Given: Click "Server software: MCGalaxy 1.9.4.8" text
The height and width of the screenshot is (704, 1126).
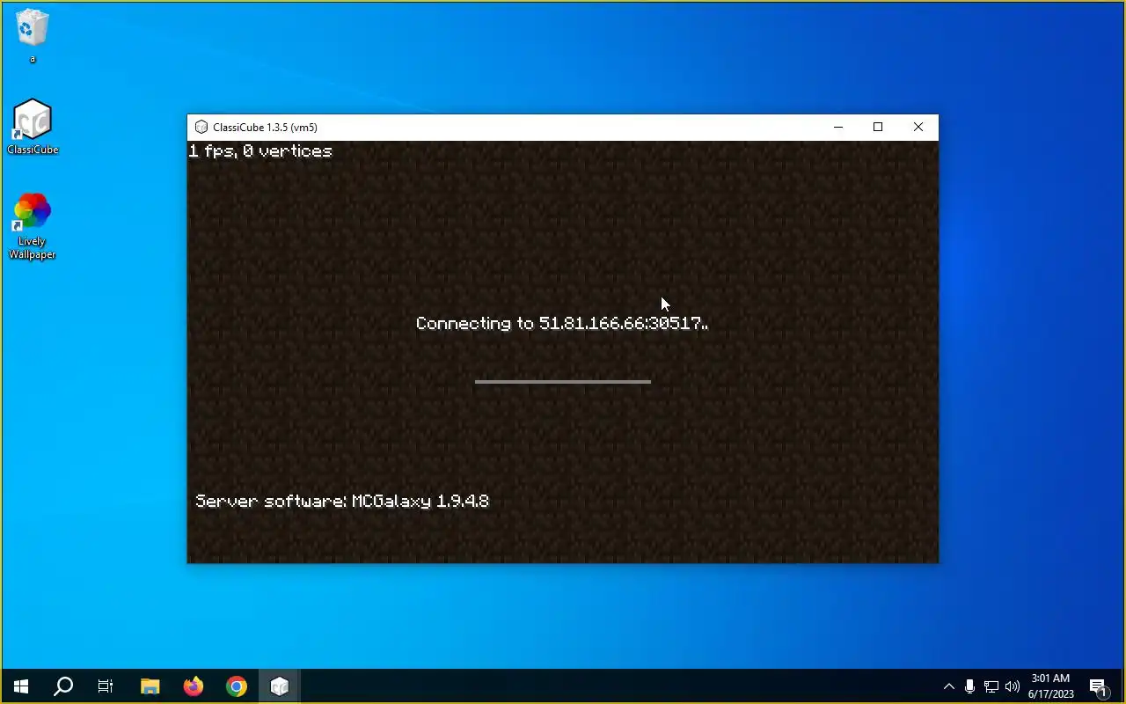Looking at the screenshot, I should pos(342,502).
